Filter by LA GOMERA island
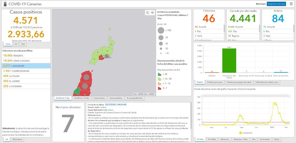296x143 pixels. coord(26,86)
